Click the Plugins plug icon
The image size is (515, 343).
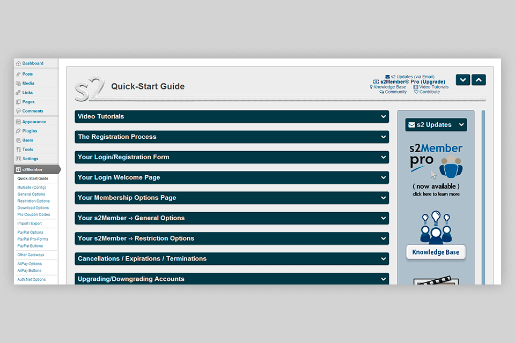pos(18,131)
